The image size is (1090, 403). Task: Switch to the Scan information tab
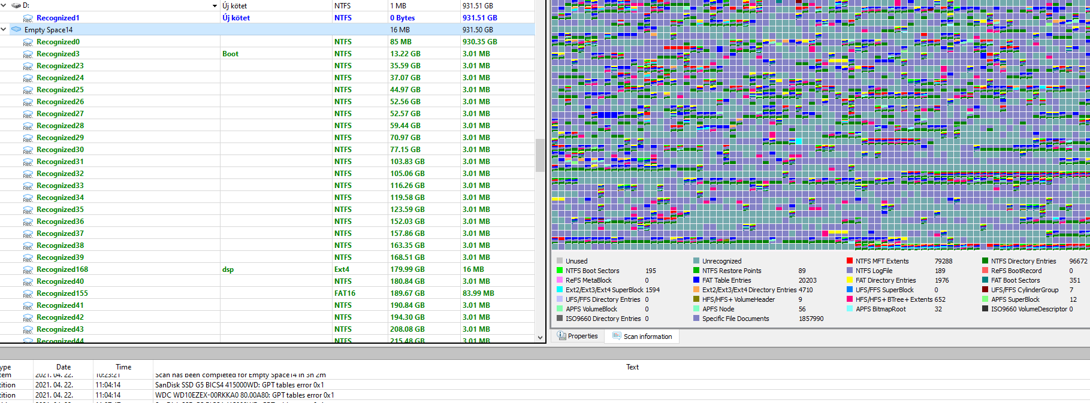[642, 337]
